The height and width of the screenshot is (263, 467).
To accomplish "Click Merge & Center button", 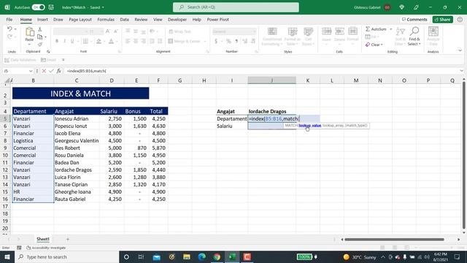I will [x=185, y=41].
